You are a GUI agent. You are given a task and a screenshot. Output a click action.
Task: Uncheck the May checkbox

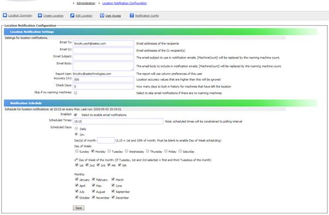tap(93, 185)
